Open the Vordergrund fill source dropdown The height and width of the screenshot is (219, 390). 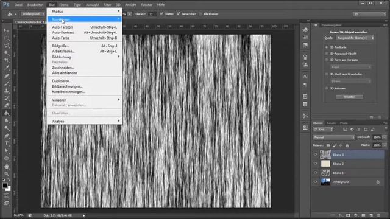coord(33,14)
